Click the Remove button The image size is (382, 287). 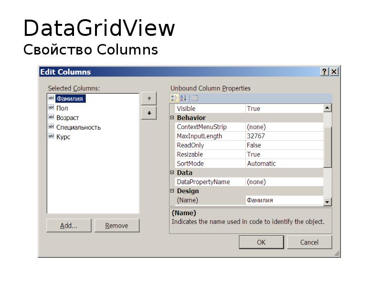pyautogui.click(x=117, y=225)
